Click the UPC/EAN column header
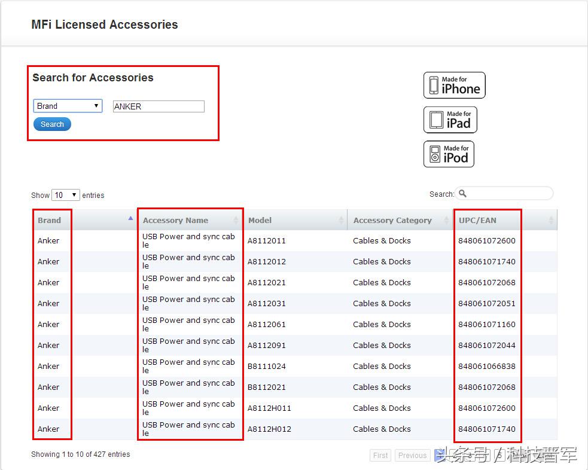 point(505,220)
